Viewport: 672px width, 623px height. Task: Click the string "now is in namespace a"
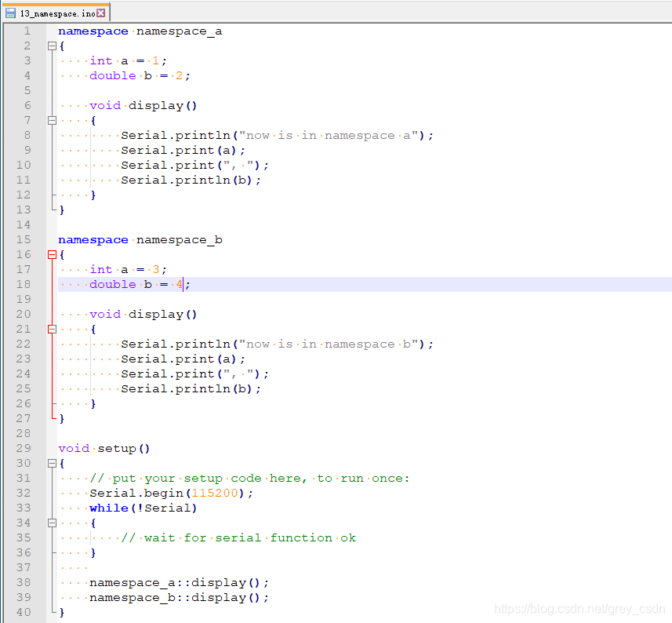[x=329, y=136]
